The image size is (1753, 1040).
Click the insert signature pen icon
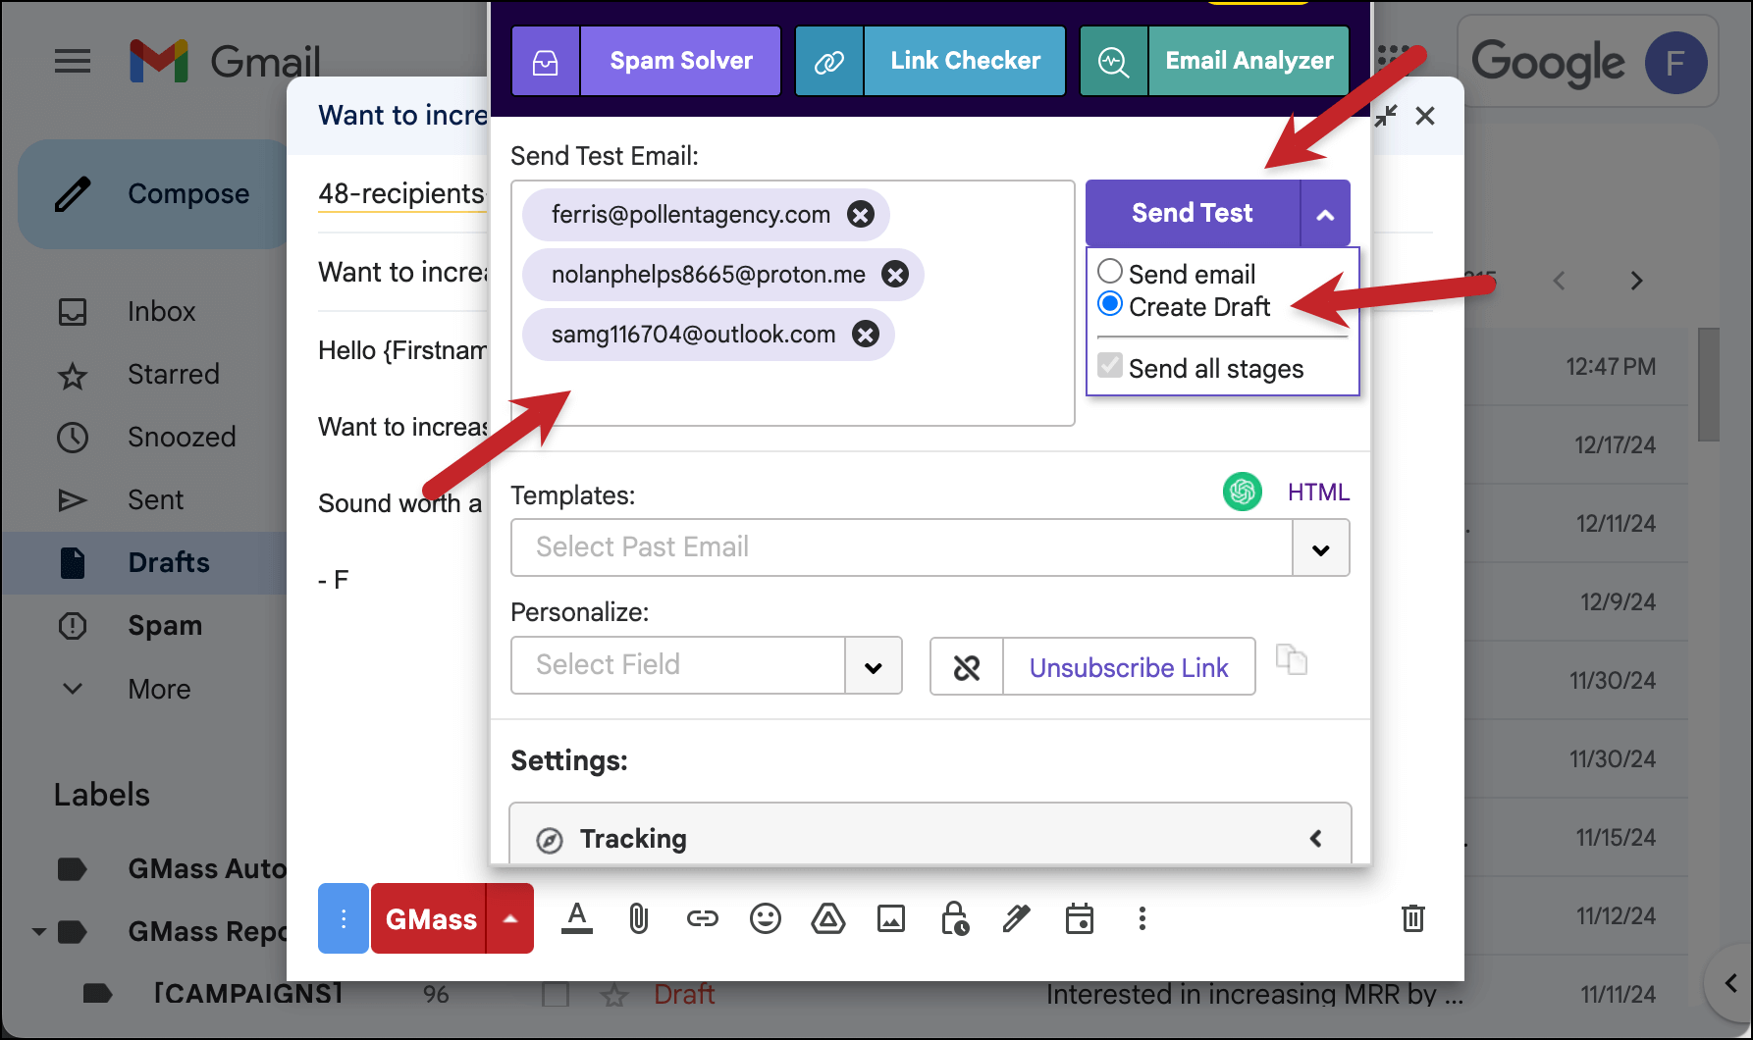1016,918
